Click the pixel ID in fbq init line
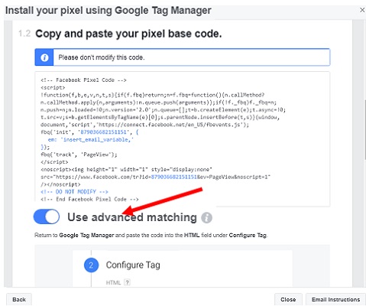 pyautogui.click(x=103, y=132)
